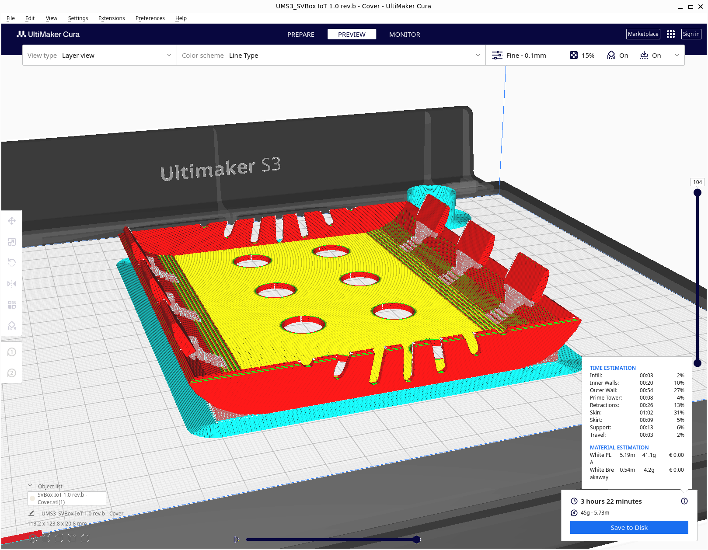
Task: Click the job name UMS3_SVBox IoT 1.0 rev.b - Cover
Action: tap(82, 513)
